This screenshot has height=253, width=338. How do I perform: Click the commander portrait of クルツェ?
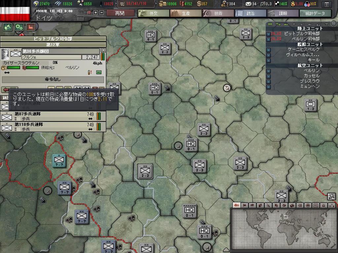5,54
